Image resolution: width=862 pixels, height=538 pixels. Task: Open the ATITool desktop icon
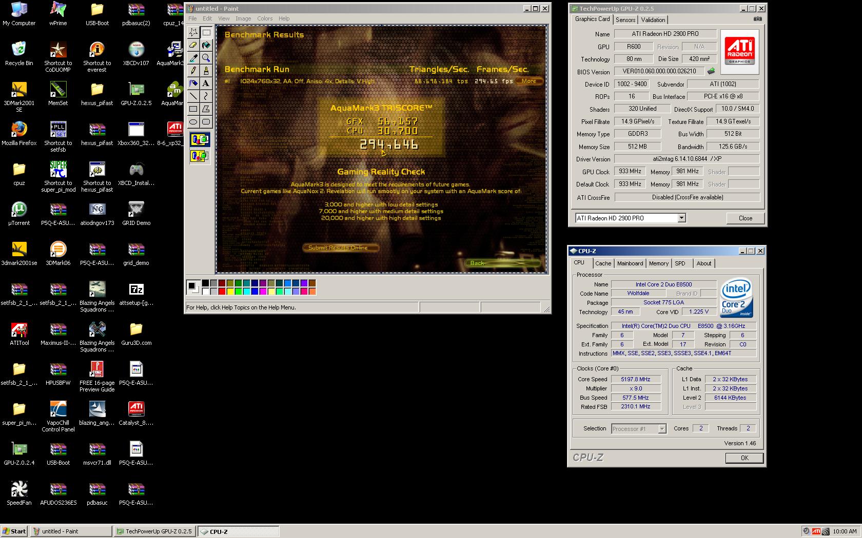click(19, 333)
